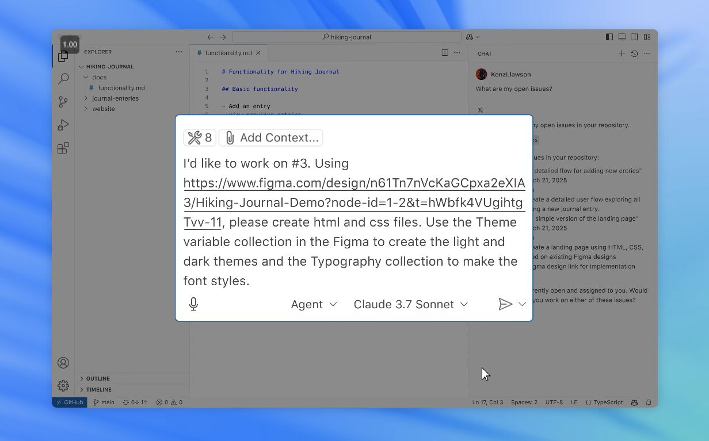Screen dimensions: 709x441
Task: Click the '## Basic functionality' line in editor
Action: click(260, 89)
